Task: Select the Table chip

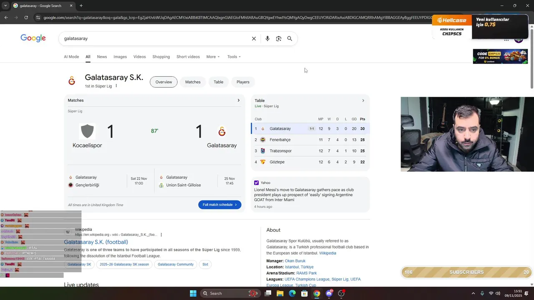Action: 219,82
